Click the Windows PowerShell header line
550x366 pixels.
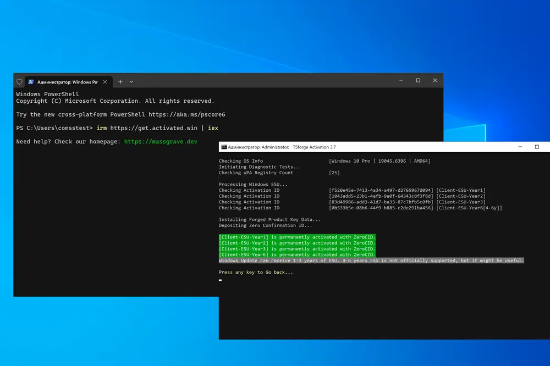tap(47, 94)
